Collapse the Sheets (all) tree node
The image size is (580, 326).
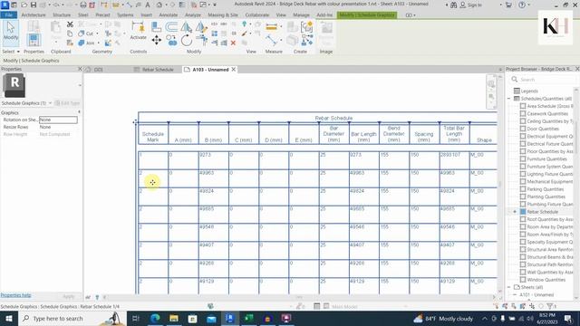[509, 287]
